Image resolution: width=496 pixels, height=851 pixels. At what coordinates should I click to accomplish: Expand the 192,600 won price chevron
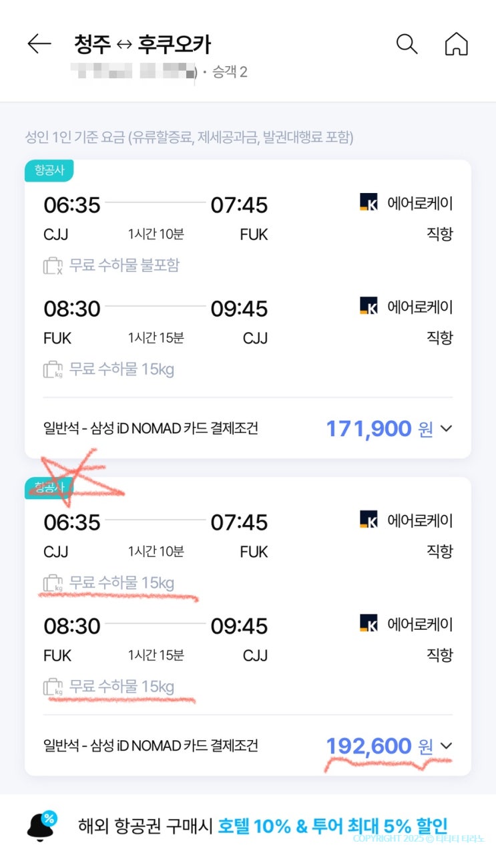pyautogui.click(x=447, y=746)
